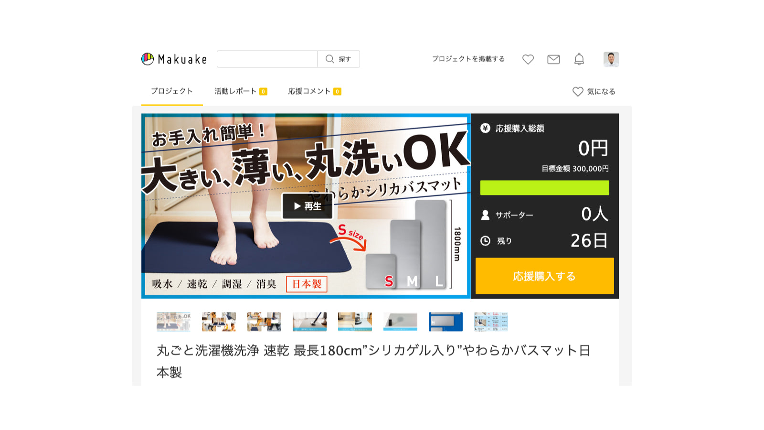764x430 pixels.
Task: Click the supporter person icon
Action: [485, 215]
